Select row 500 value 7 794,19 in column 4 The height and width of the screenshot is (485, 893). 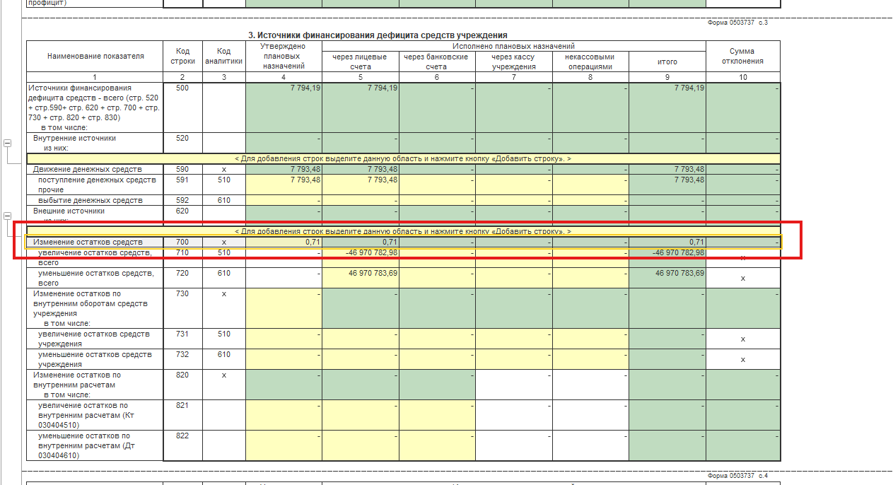click(284, 107)
